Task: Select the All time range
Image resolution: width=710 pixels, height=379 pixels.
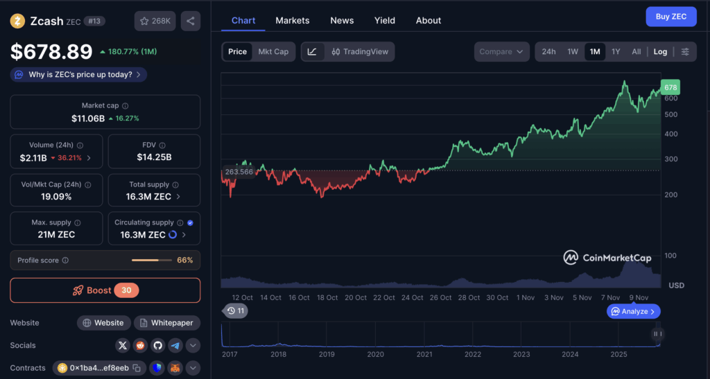Action: click(x=637, y=51)
